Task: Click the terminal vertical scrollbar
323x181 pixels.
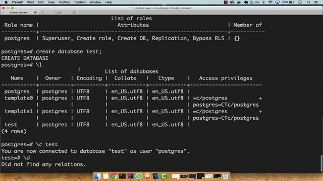Action: click(x=321, y=163)
